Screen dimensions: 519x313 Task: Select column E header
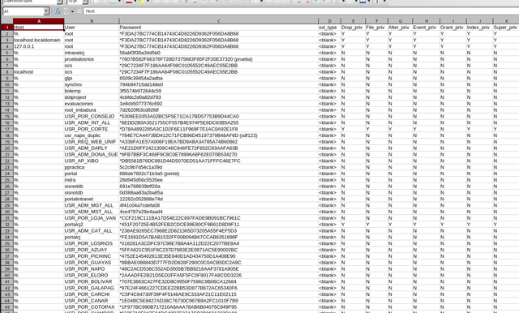pyautogui.click(x=353, y=21)
